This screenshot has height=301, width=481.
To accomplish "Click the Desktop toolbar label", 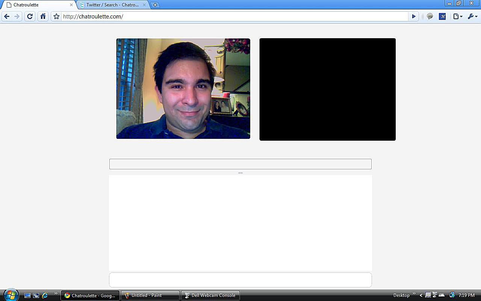I will [x=401, y=295].
